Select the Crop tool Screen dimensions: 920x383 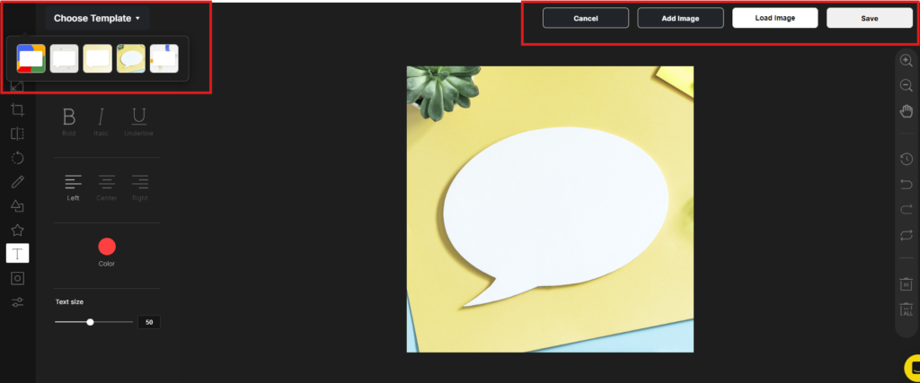[17, 109]
